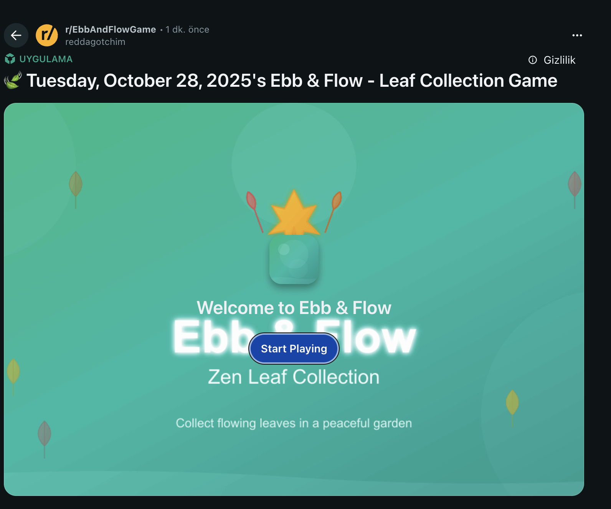The image size is (611, 509).
Task: Open the Gizlilik privacy link
Action: (559, 60)
